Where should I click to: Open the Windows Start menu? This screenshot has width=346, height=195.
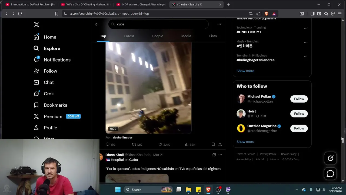pos(118,190)
